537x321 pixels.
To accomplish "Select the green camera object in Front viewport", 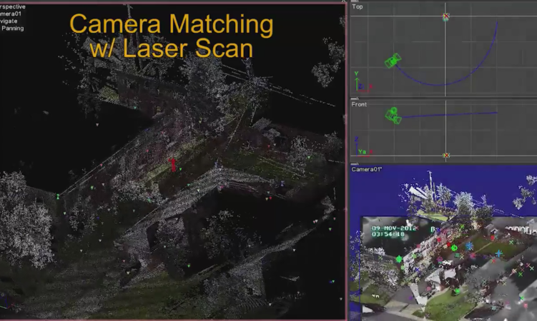I will click(x=393, y=114).
